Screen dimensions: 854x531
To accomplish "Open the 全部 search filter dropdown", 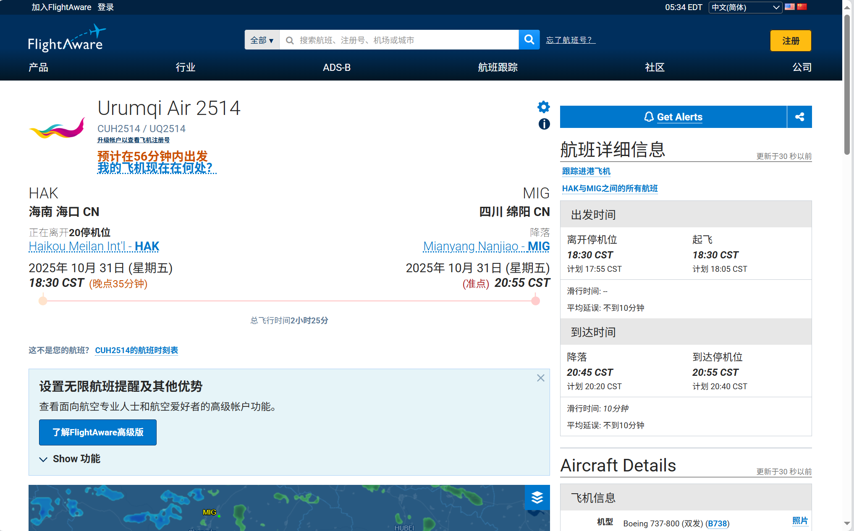I will pos(262,40).
